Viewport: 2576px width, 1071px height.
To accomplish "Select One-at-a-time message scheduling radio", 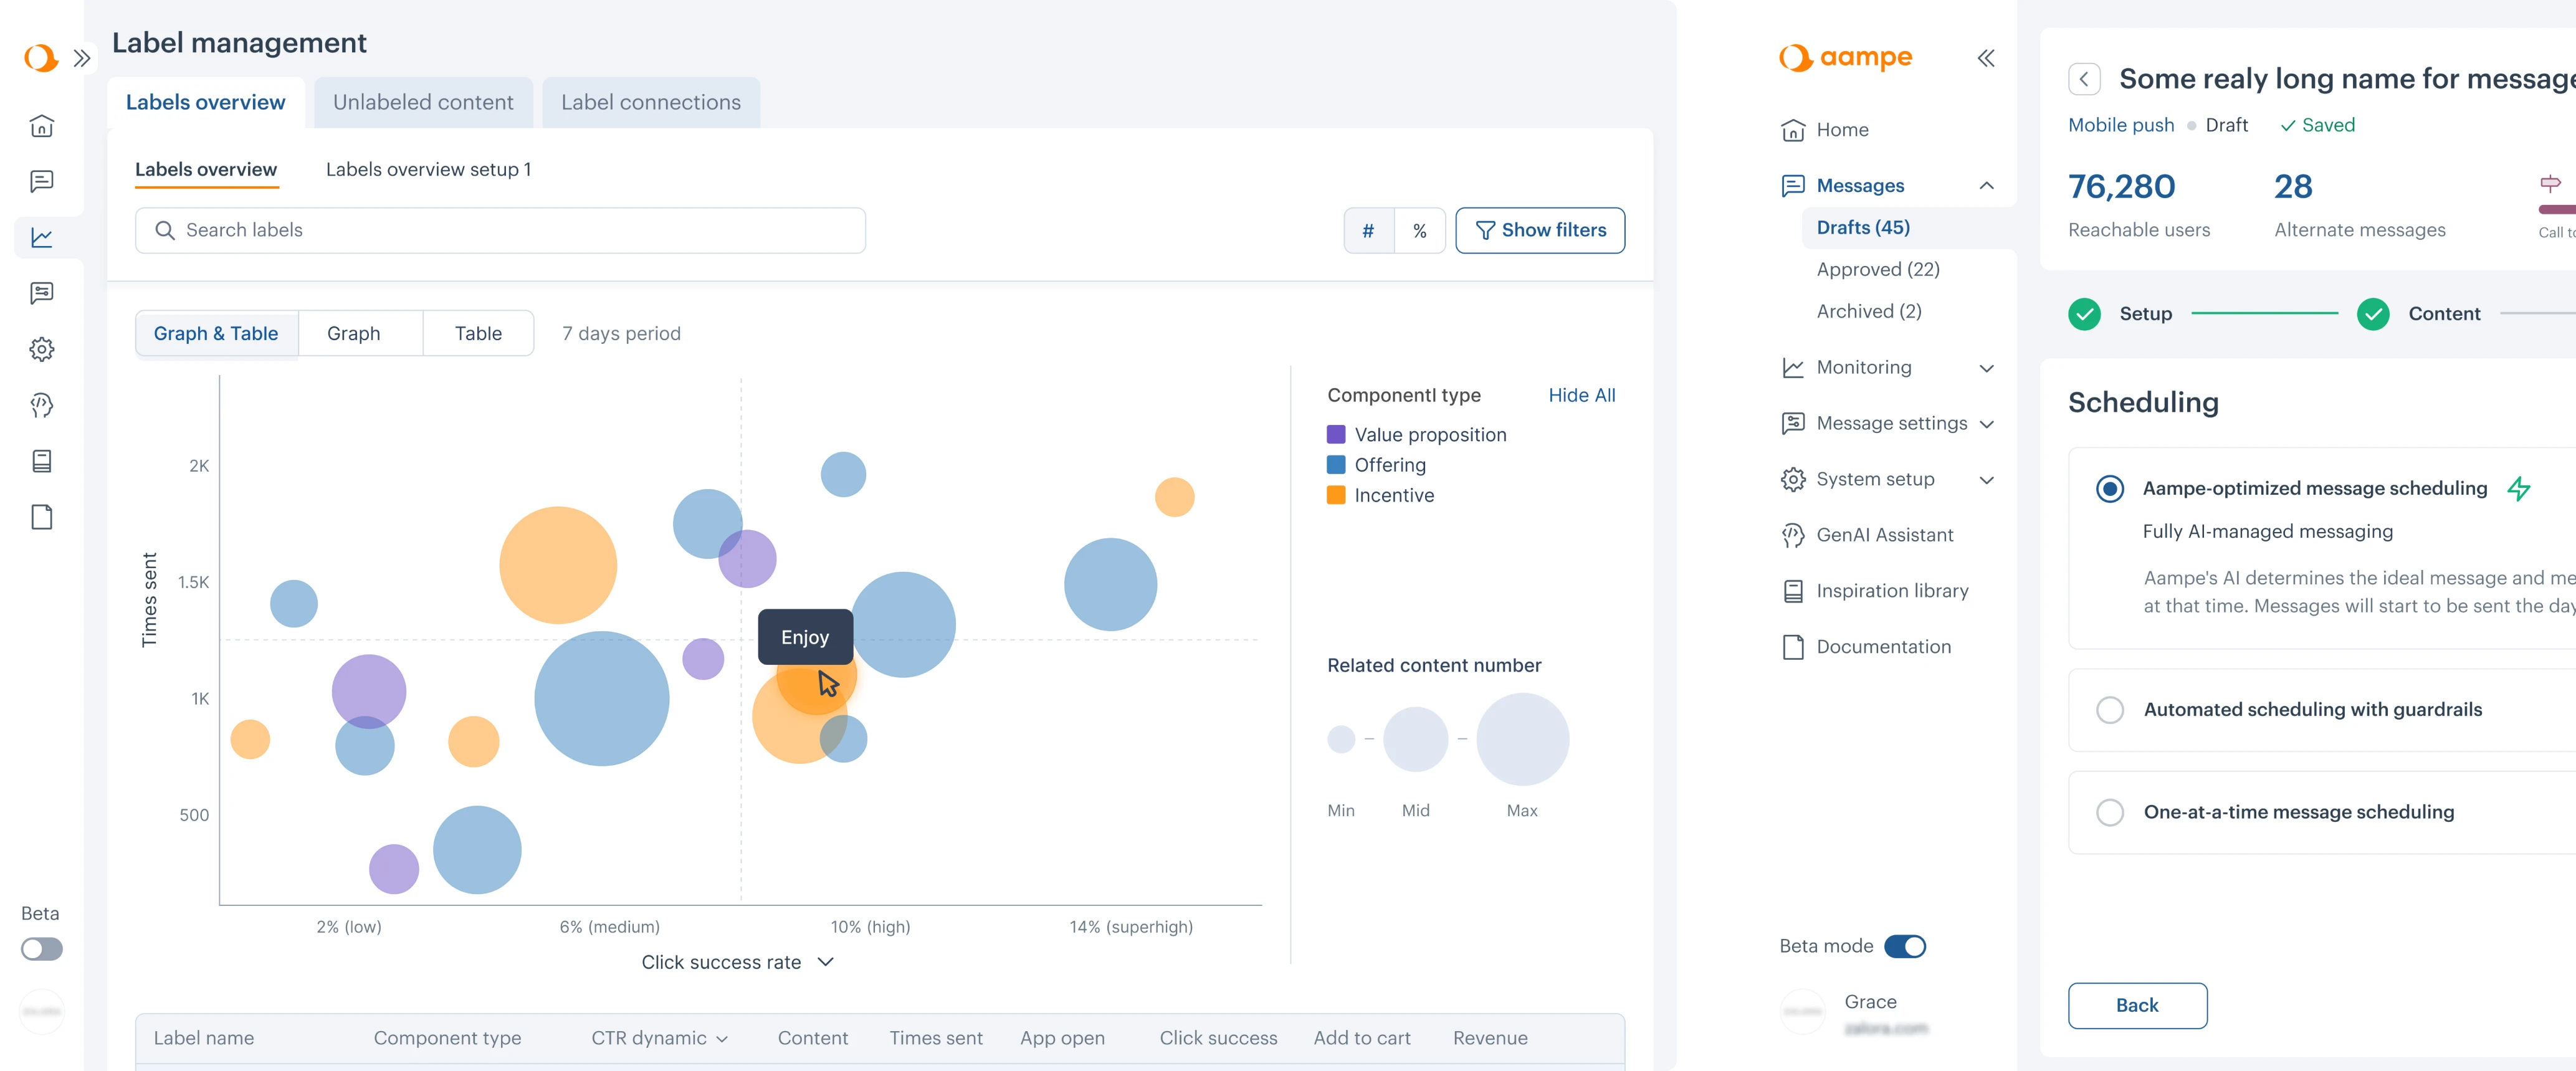I will point(2109,812).
